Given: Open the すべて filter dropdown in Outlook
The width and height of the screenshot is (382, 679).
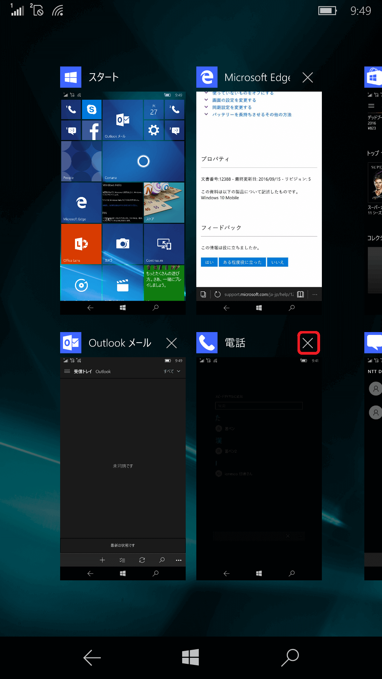Looking at the screenshot, I should point(172,371).
